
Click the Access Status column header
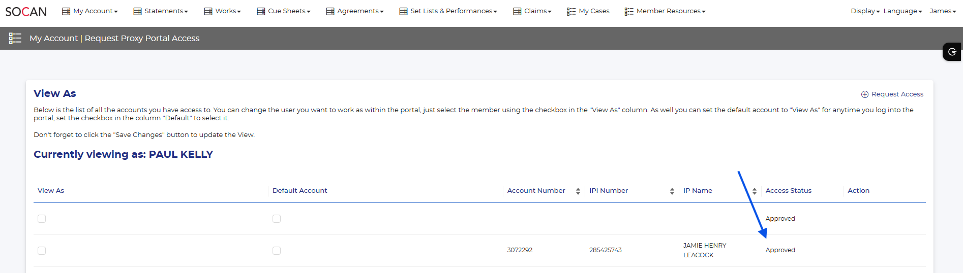pos(788,191)
